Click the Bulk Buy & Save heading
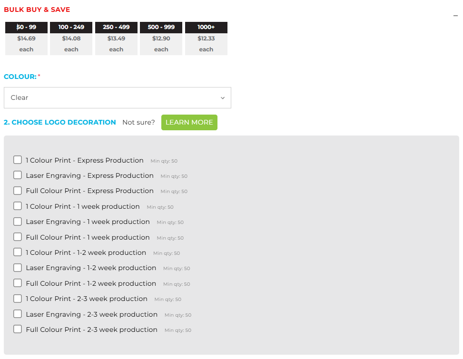This screenshot has width=463, height=359. pos(37,10)
